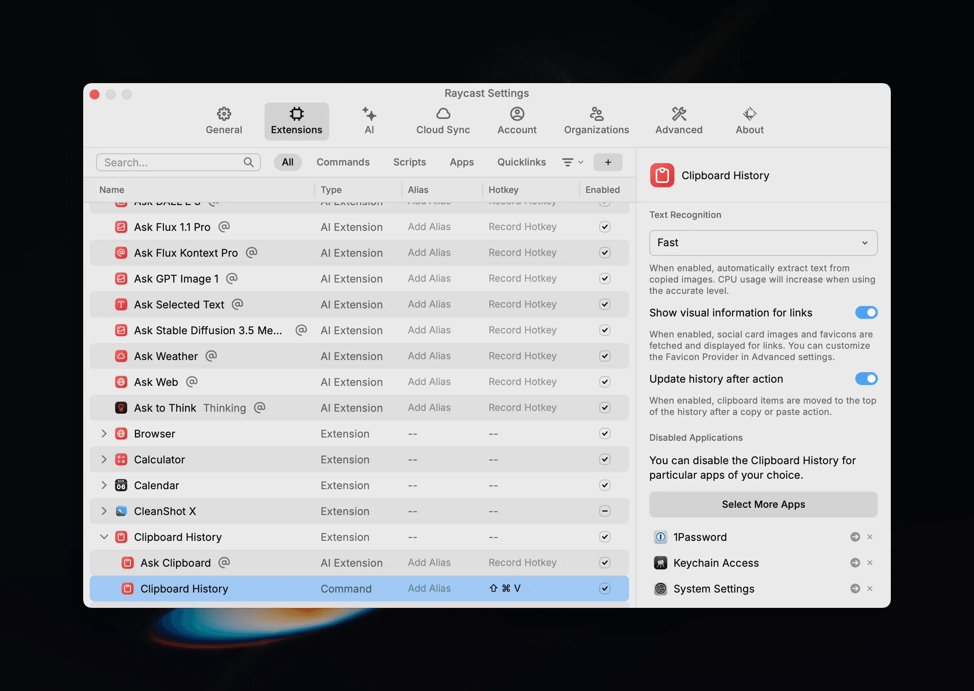Open the Cloud Sync tab
The width and height of the screenshot is (974, 691).
[443, 121]
